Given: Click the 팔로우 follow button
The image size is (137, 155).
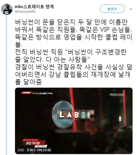Looking at the screenshot, I should point(112,9).
